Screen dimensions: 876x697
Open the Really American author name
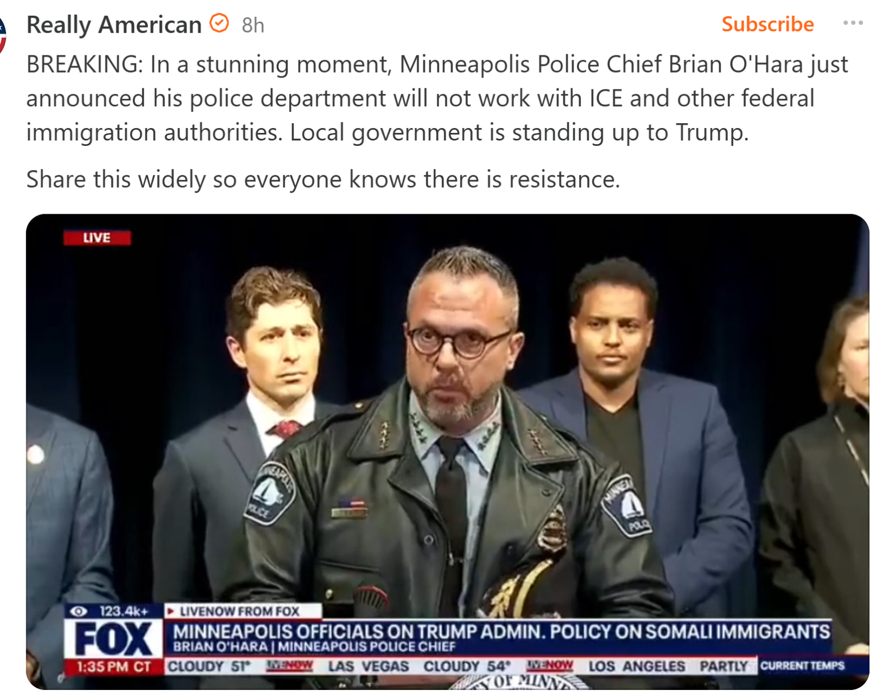pyautogui.click(x=114, y=25)
